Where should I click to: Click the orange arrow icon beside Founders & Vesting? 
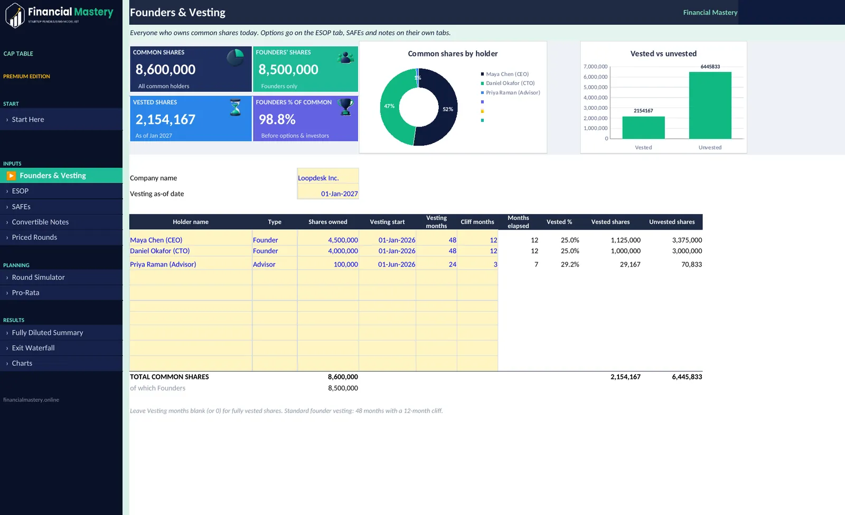[x=11, y=176]
